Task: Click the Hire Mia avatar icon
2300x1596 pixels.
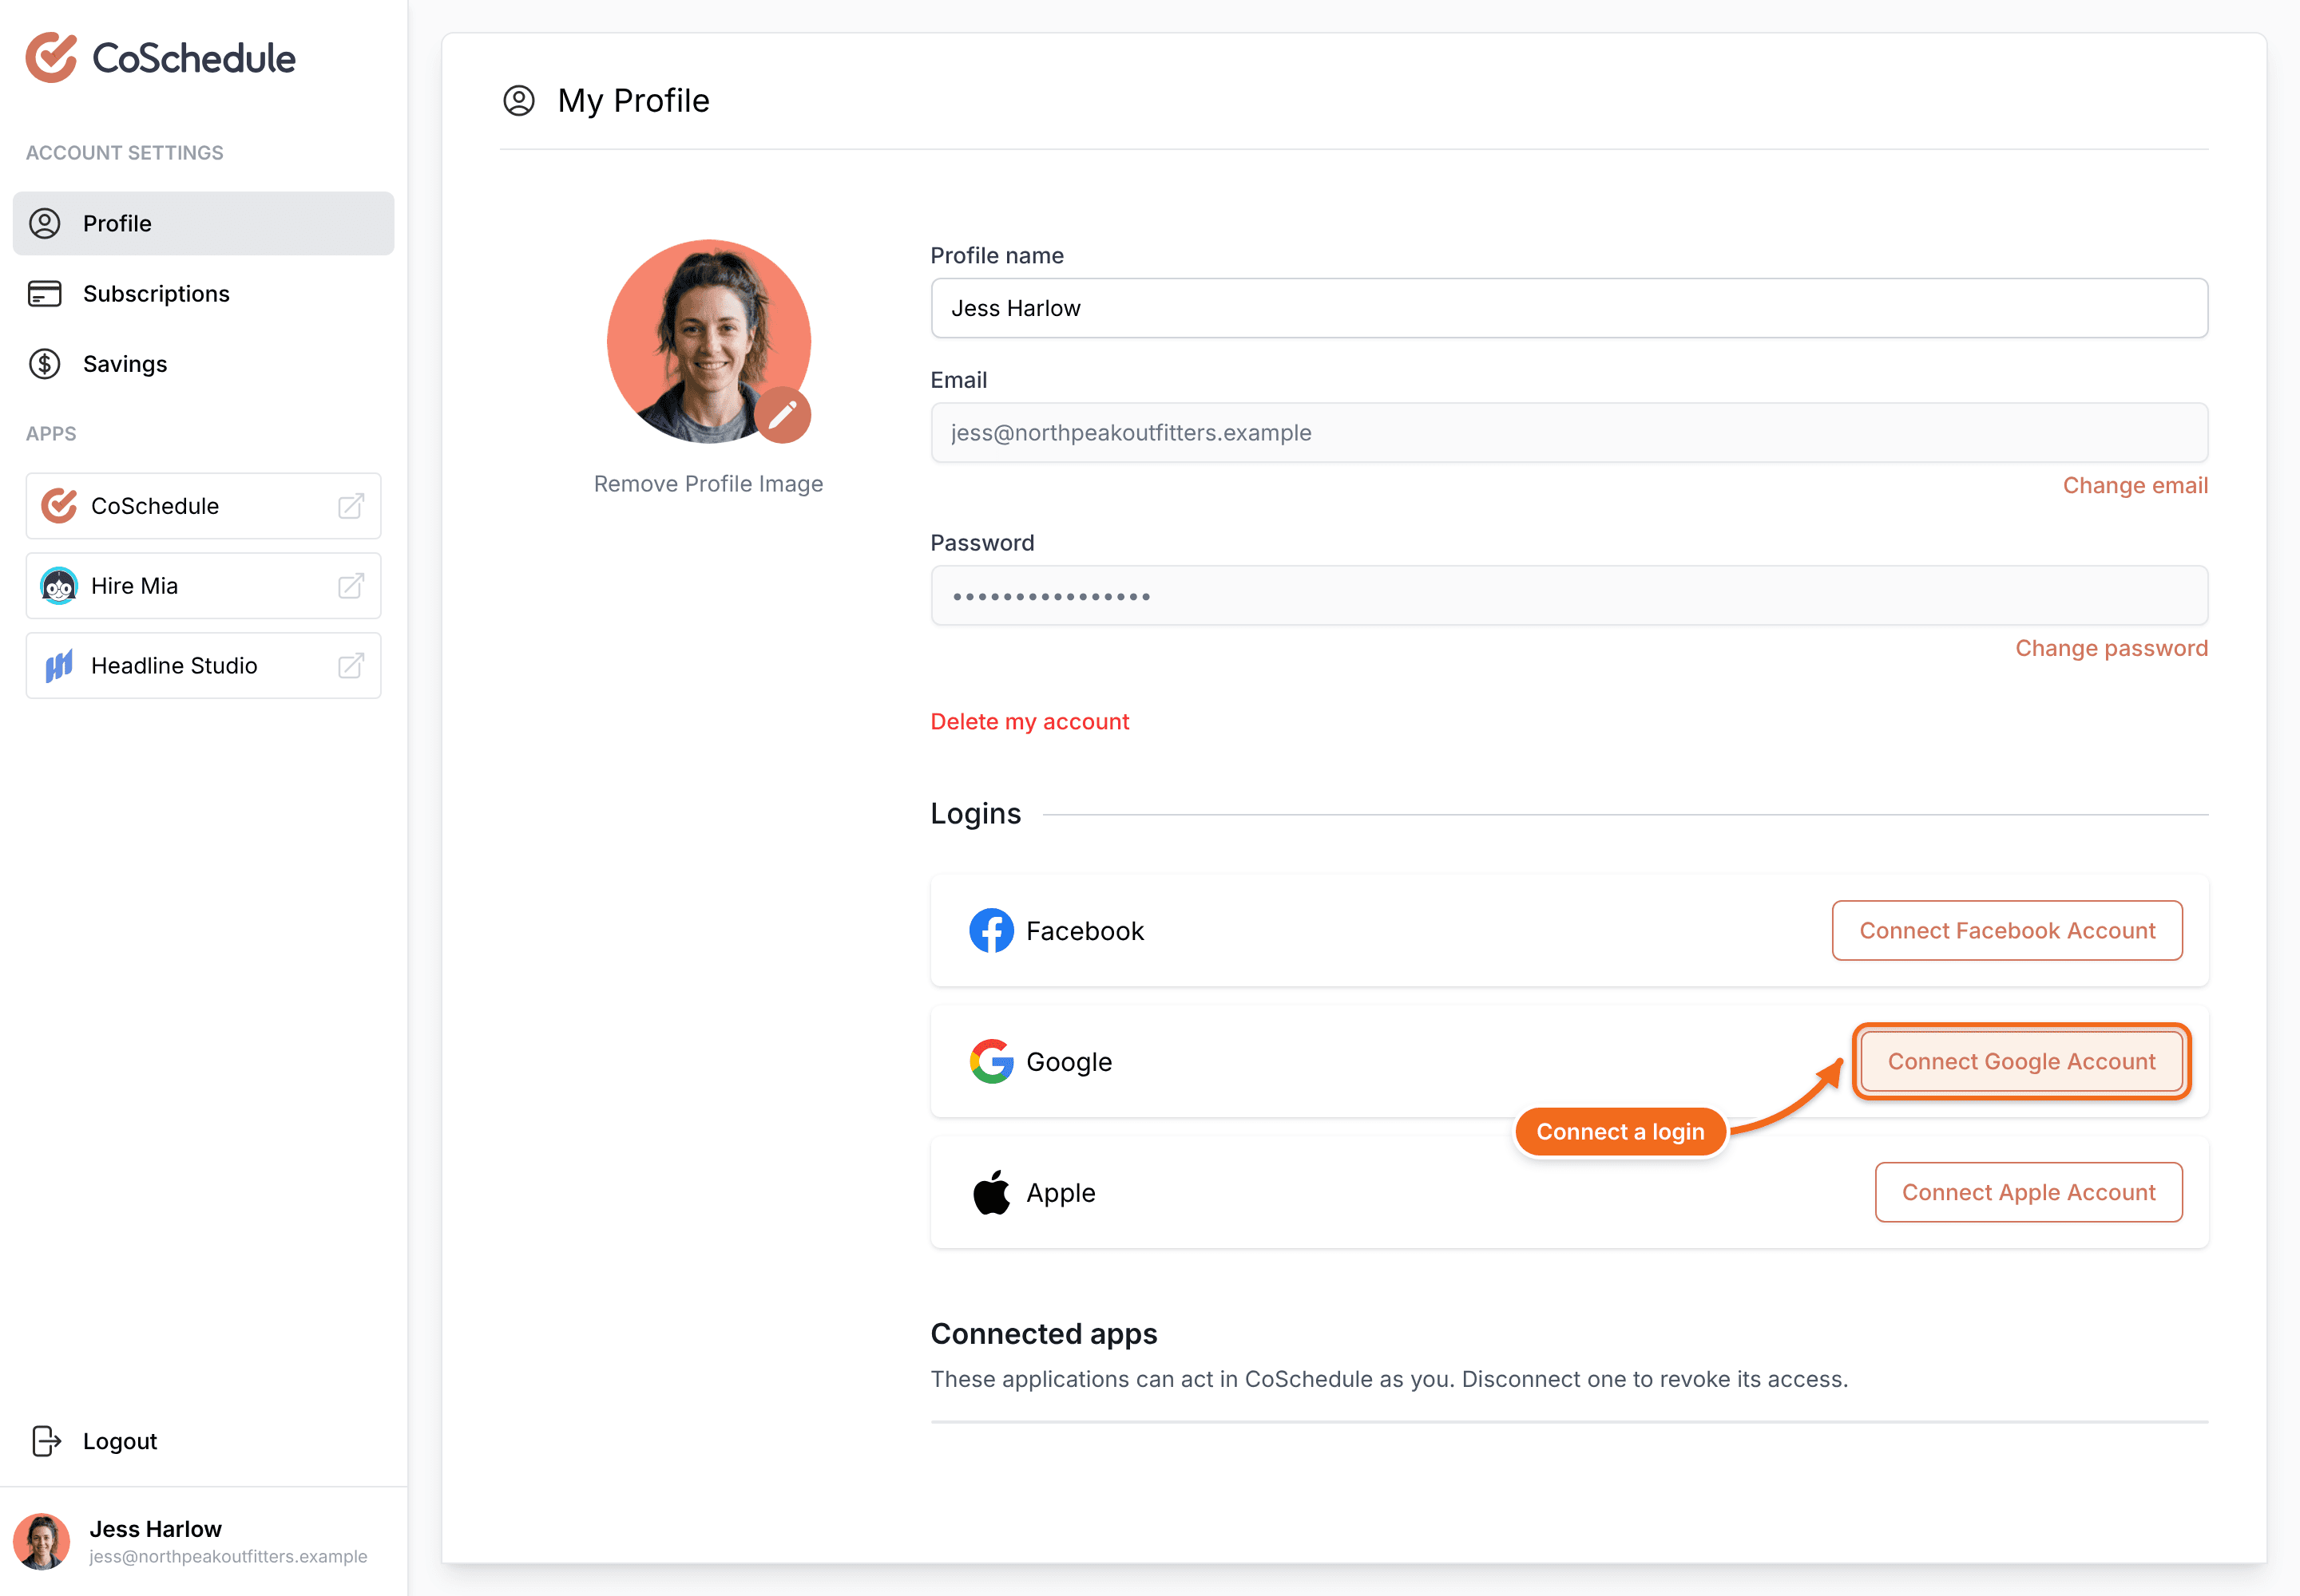Action: [59, 586]
